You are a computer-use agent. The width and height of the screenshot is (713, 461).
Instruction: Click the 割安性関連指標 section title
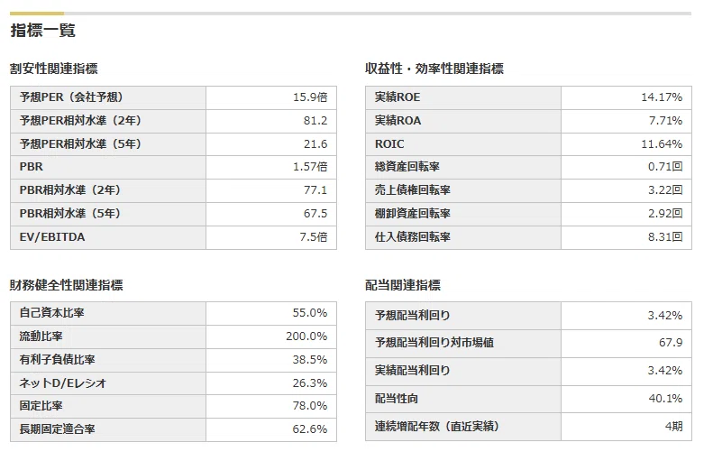54,69
